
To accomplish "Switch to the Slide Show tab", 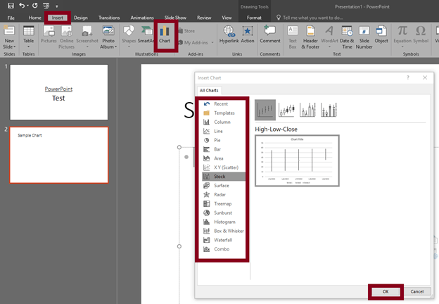I will (x=175, y=18).
